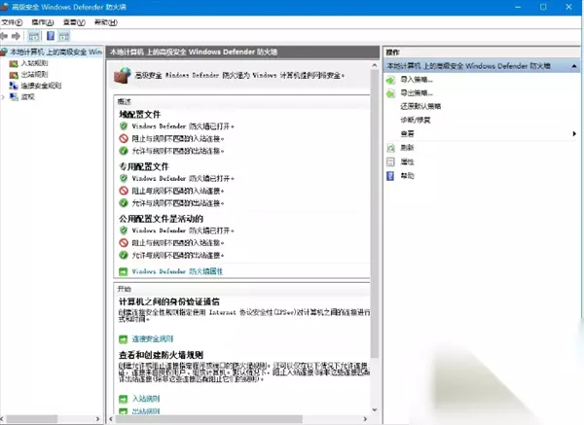Open the 入站规则 link in center pane
Viewport: 584px width, 425px height.
coord(146,399)
